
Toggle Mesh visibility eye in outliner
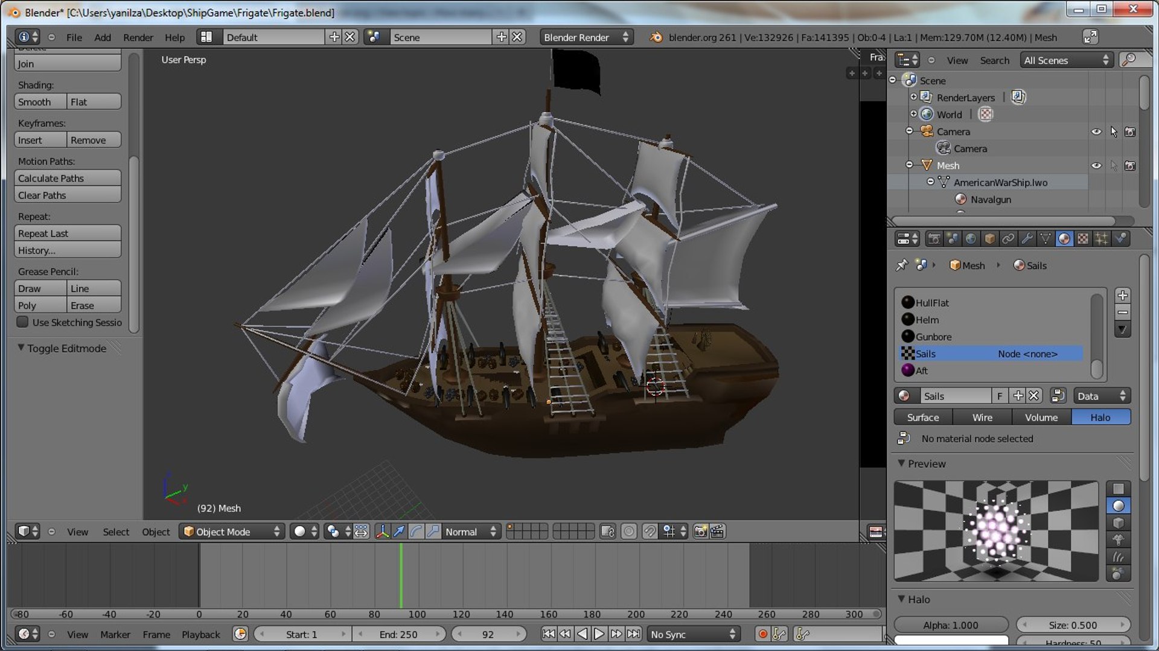click(1096, 165)
